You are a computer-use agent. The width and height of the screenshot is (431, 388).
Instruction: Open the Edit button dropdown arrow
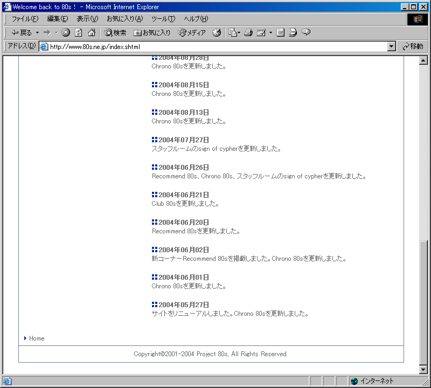(x=270, y=33)
